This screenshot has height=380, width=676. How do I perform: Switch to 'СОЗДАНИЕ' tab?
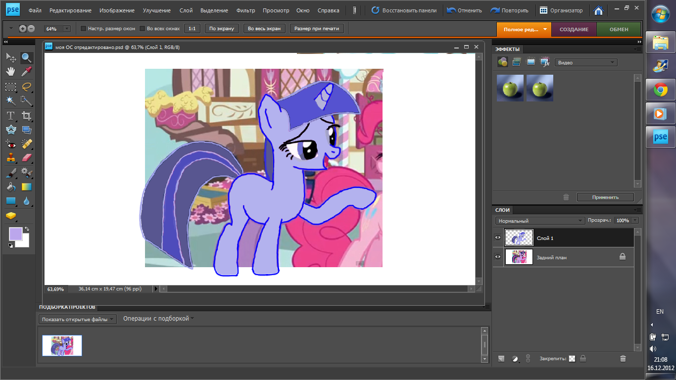point(574,29)
